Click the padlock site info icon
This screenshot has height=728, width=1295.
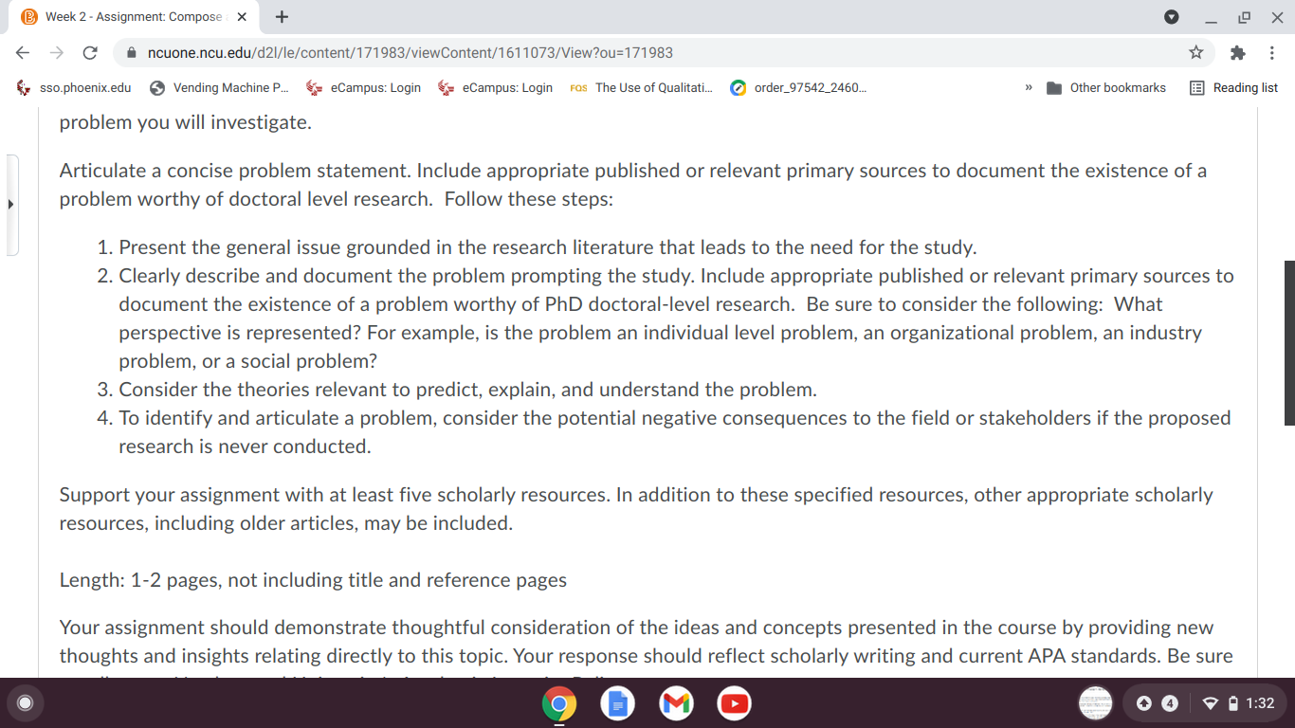(x=130, y=53)
